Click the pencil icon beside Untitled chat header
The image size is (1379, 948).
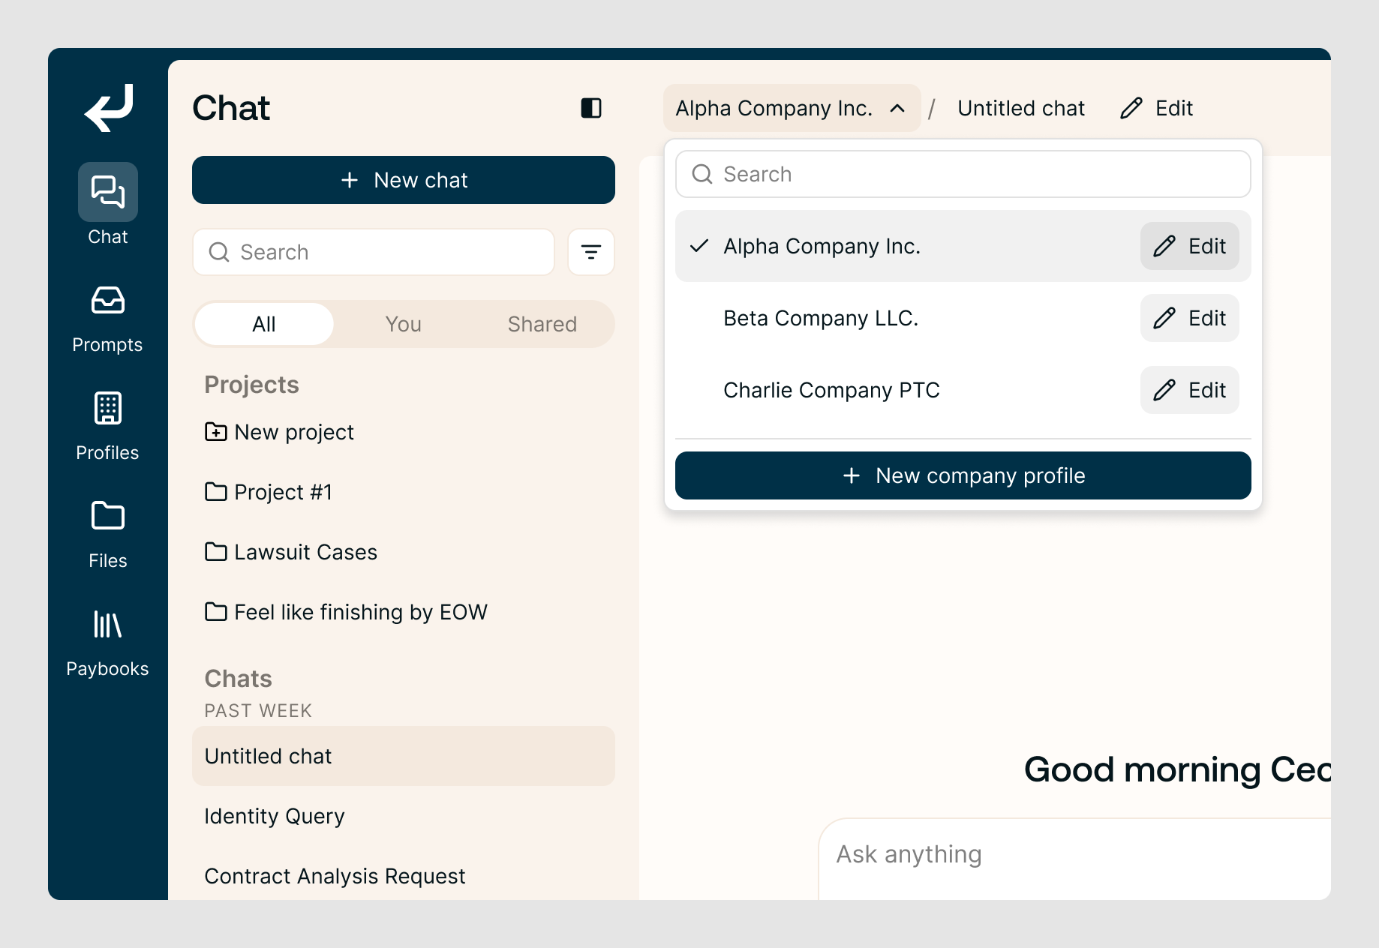click(1131, 108)
